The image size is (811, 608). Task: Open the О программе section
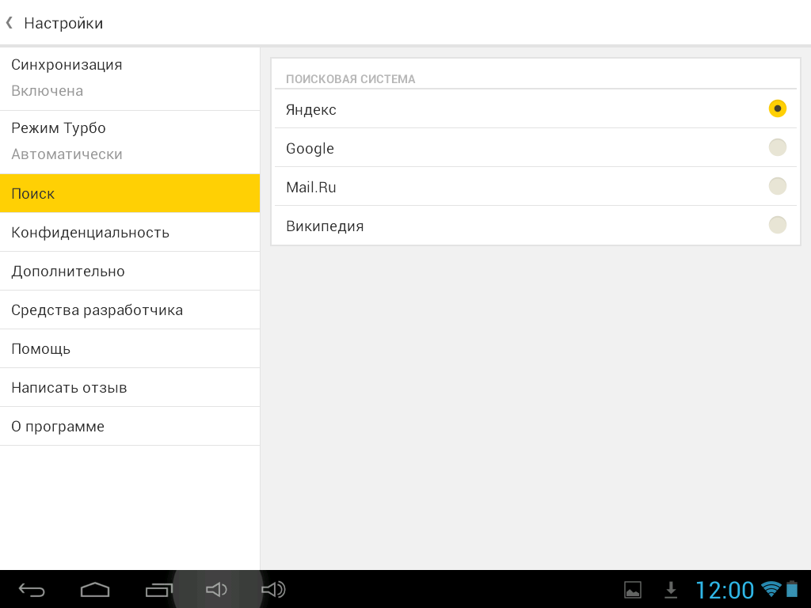point(130,426)
